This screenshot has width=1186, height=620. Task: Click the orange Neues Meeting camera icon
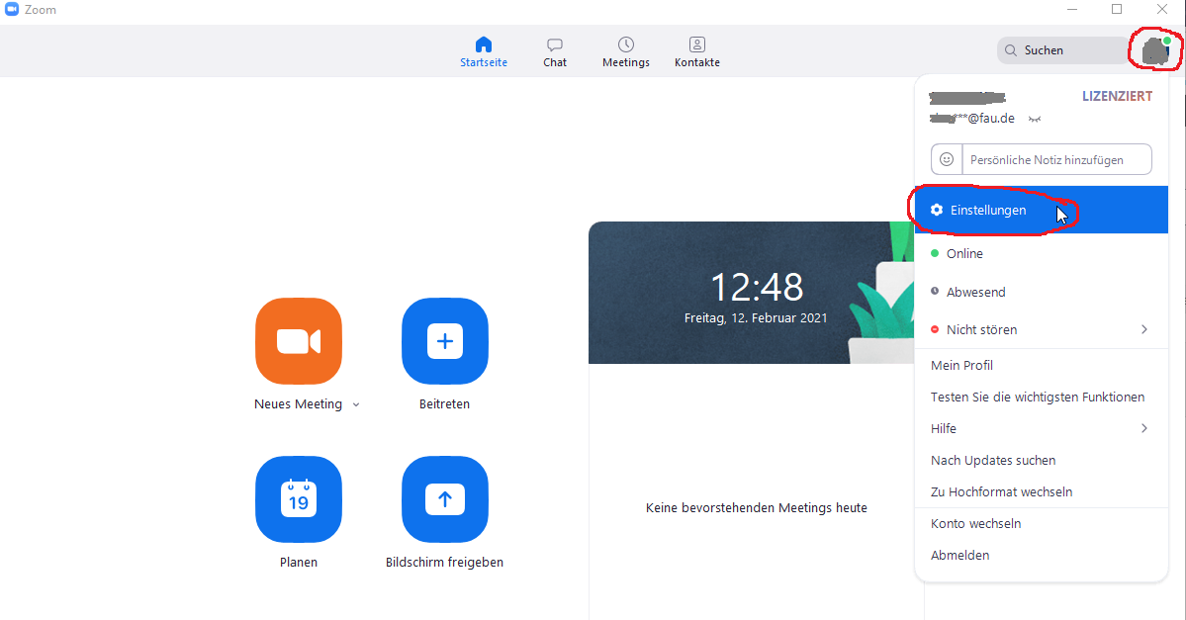coord(298,341)
